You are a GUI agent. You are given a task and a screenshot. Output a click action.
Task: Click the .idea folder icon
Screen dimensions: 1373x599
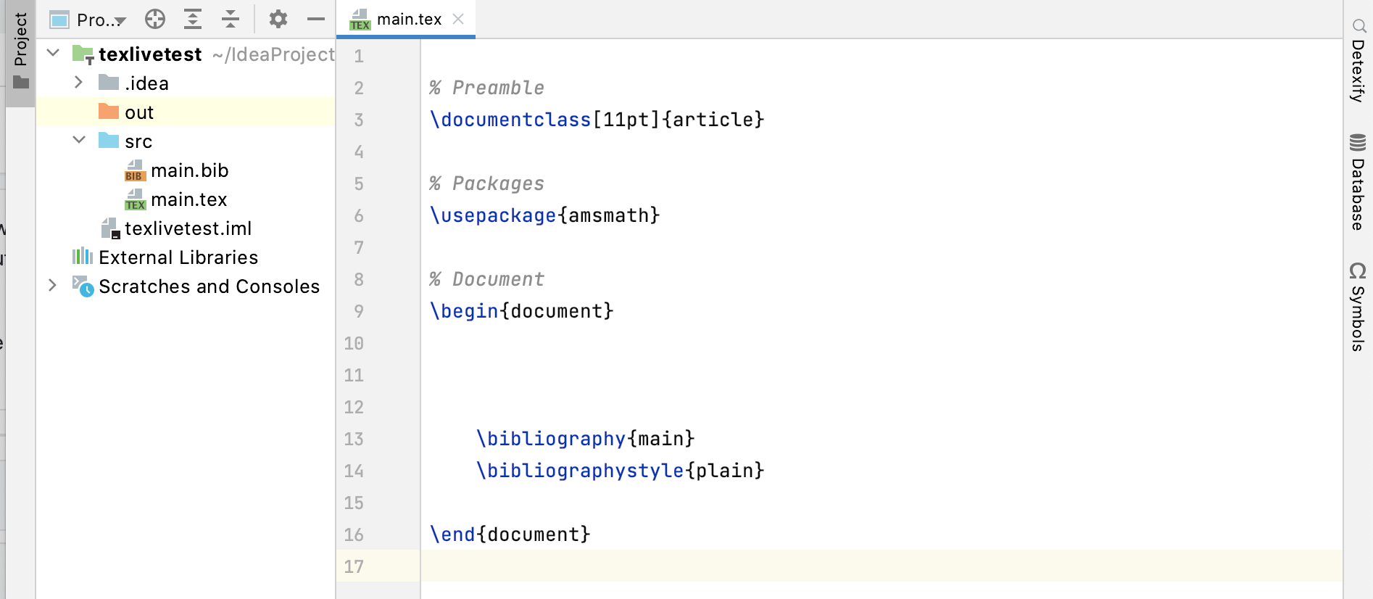109,82
